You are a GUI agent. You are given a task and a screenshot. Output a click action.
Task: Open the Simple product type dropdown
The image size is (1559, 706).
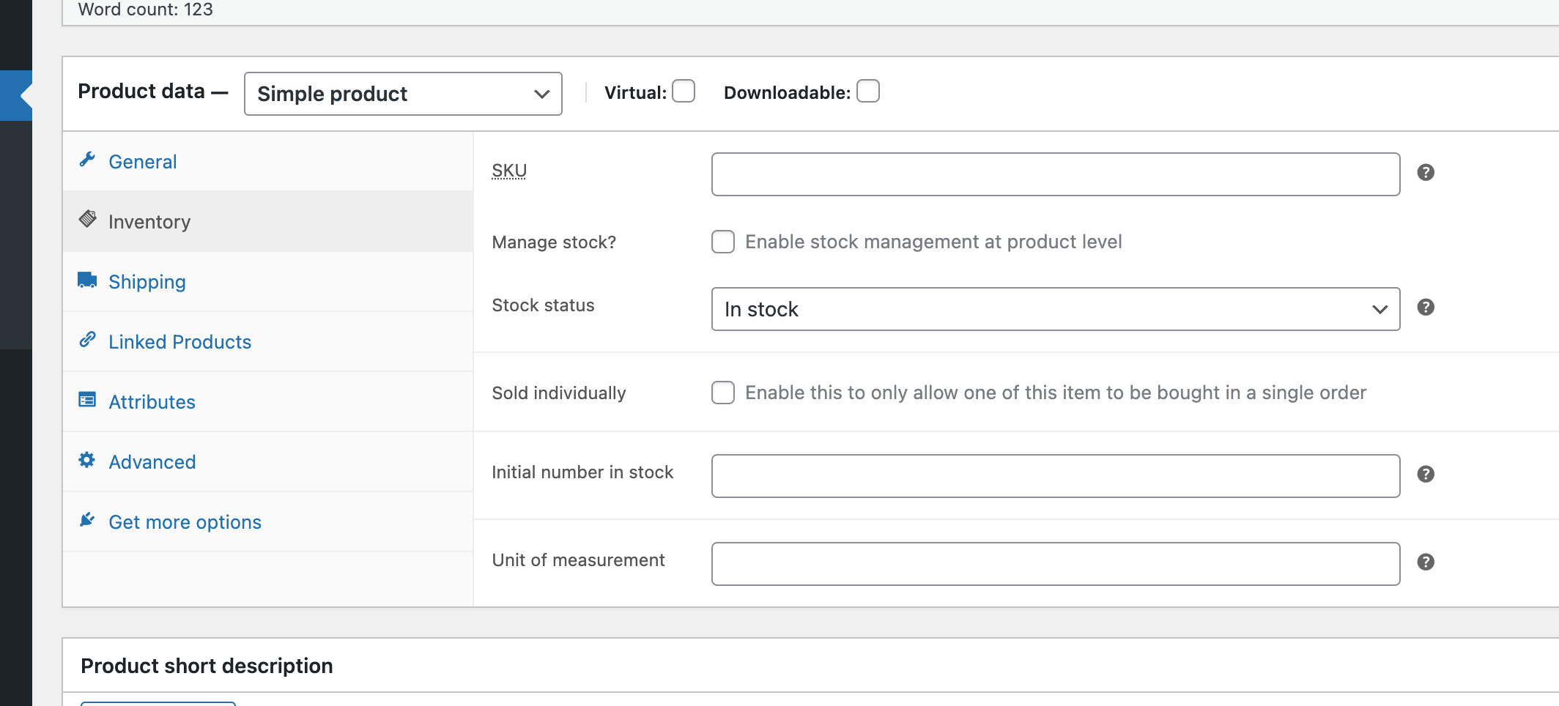click(403, 94)
